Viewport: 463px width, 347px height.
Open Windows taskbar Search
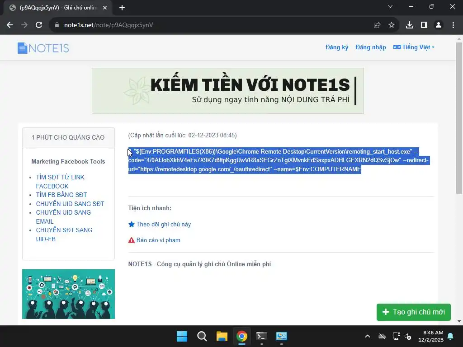[202, 336]
